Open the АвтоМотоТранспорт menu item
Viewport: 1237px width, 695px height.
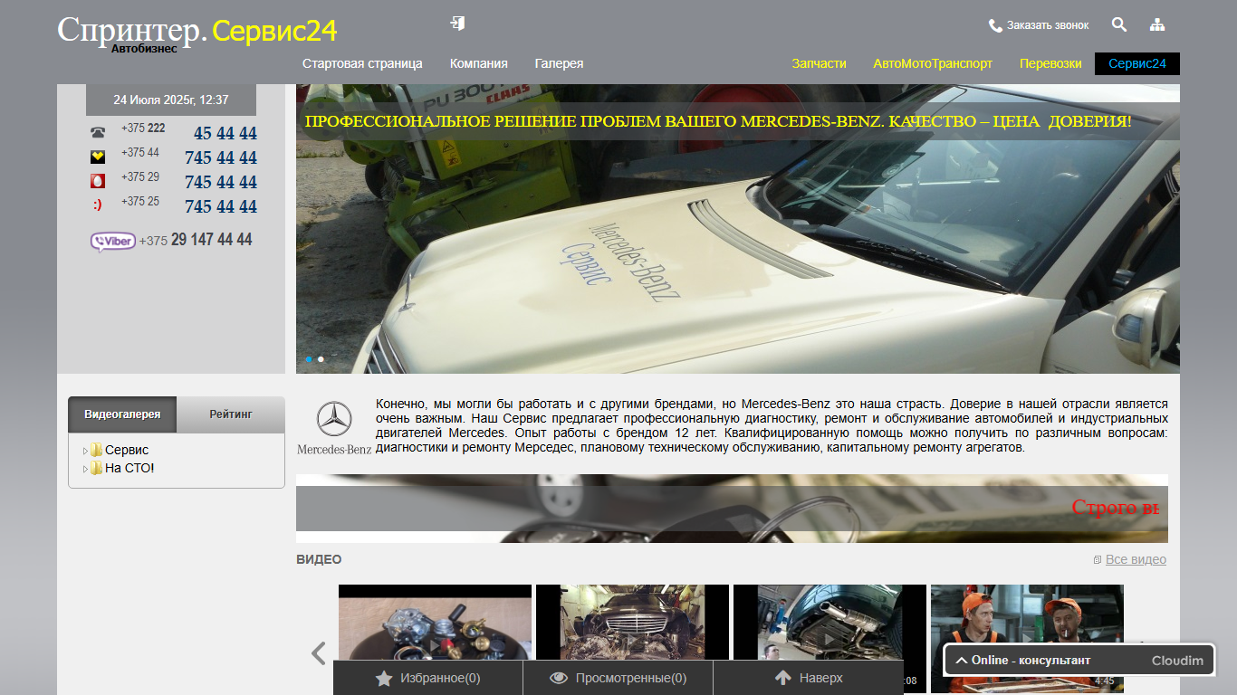click(x=933, y=63)
